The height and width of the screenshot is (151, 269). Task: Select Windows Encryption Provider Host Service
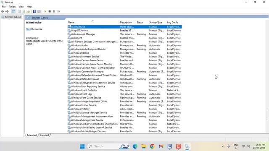(x=124, y=83)
